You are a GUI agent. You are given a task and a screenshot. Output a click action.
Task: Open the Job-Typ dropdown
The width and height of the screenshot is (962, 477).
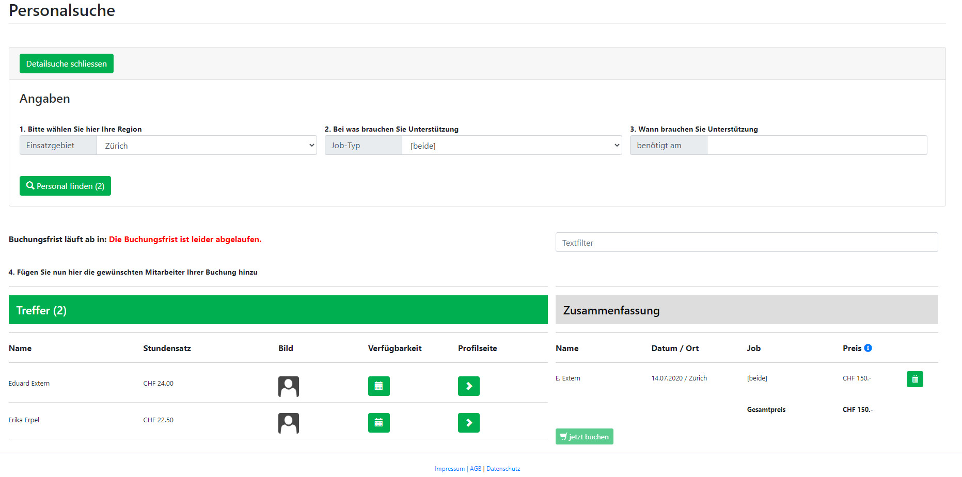click(x=512, y=146)
